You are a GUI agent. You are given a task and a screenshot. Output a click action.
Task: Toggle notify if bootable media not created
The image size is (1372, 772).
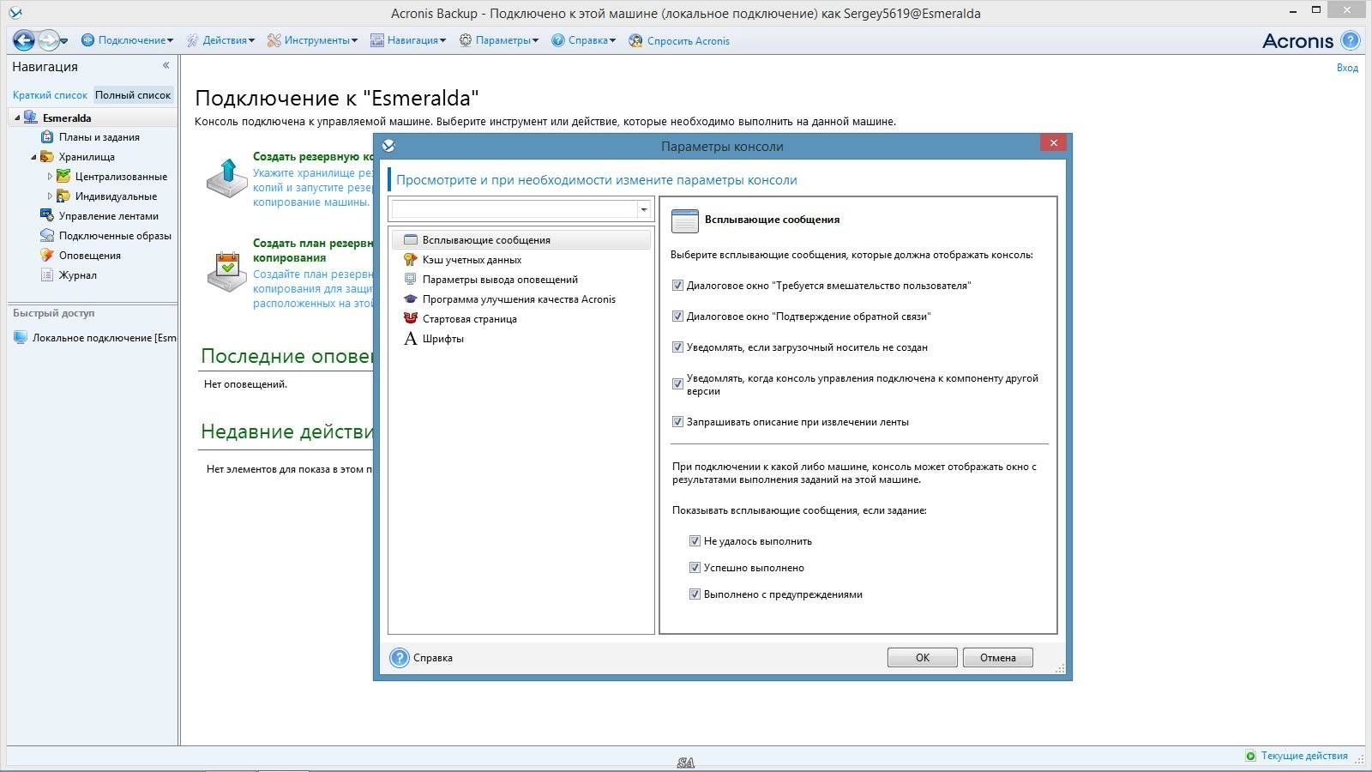(x=677, y=347)
